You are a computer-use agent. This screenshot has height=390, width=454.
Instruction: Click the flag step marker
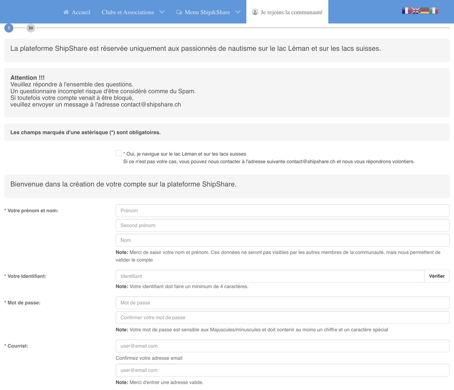point(31,28)
